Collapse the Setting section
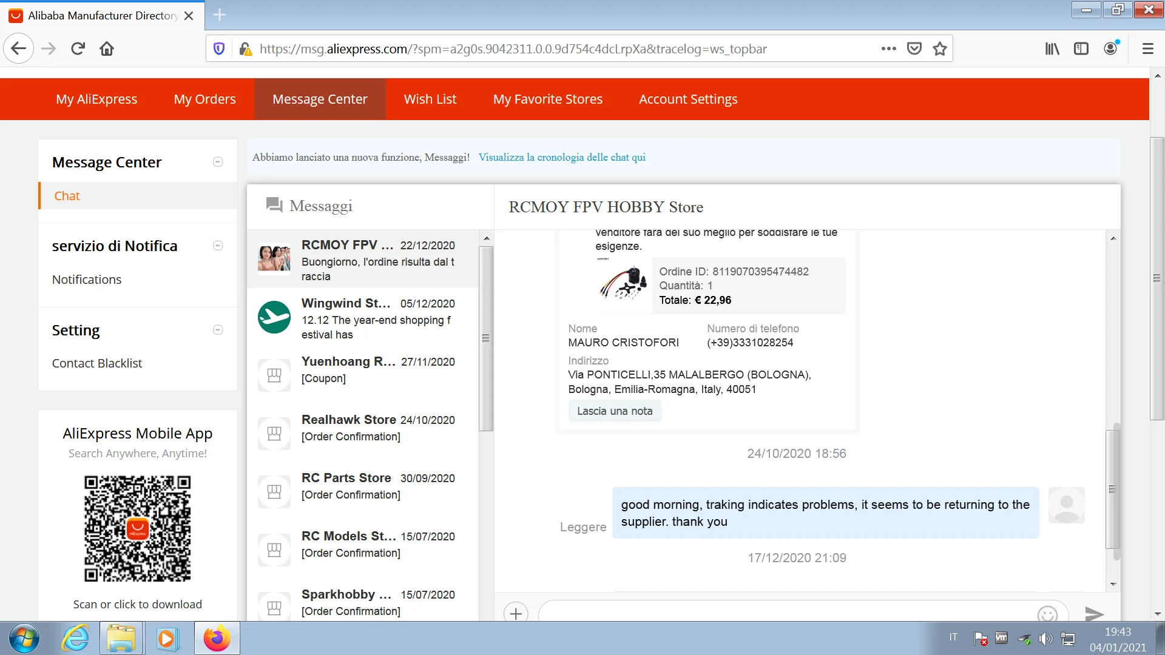The width and height of the screenshot is (1165, 655). tap(218, 330)
